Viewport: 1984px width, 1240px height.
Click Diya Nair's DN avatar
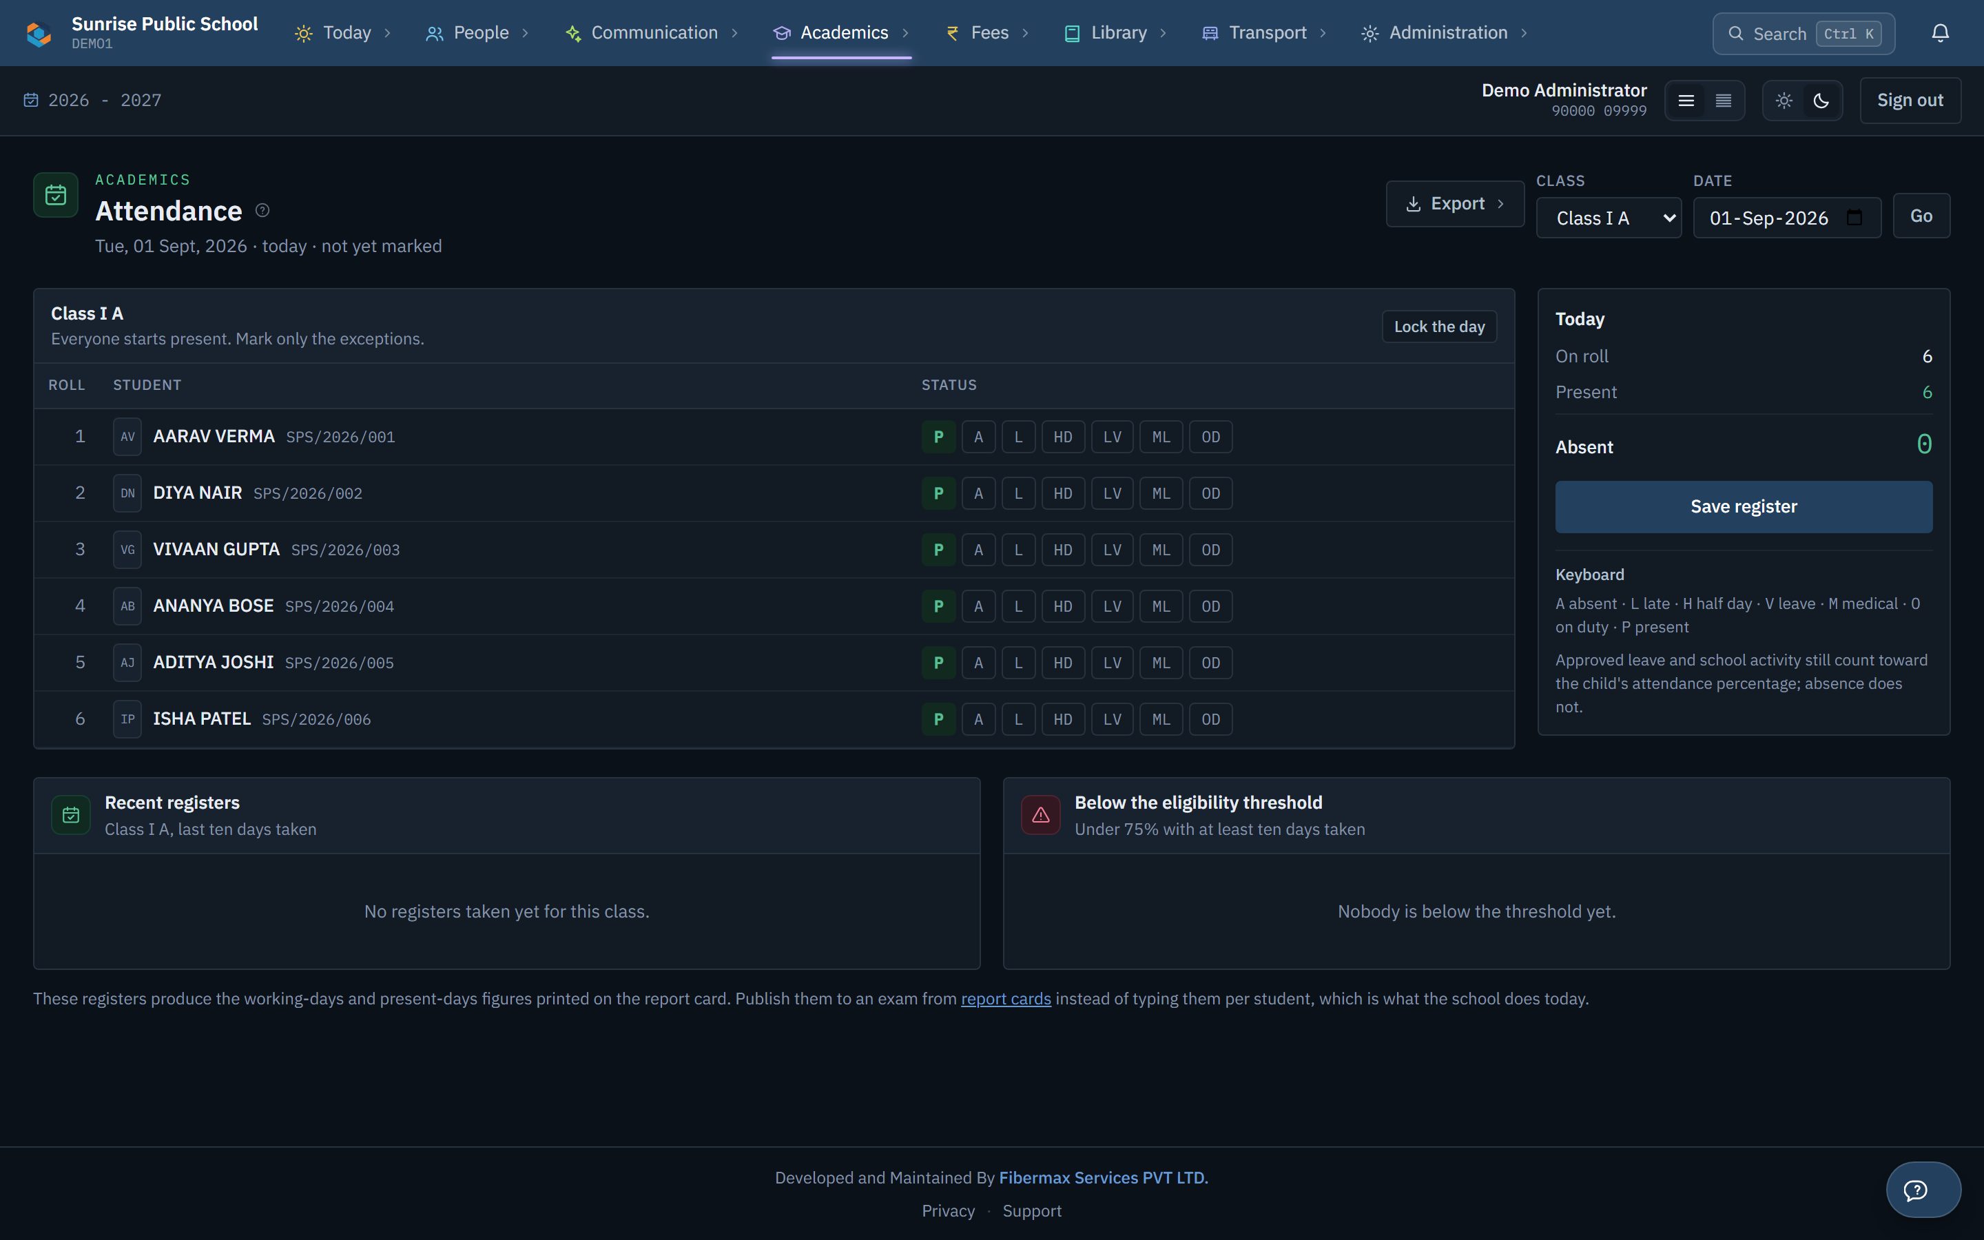tap(127, 493)
